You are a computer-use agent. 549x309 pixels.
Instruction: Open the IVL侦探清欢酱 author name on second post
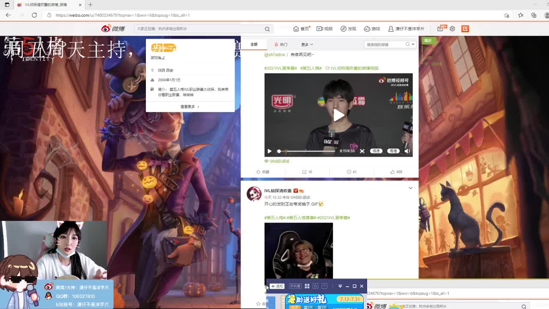click(278, 191)
